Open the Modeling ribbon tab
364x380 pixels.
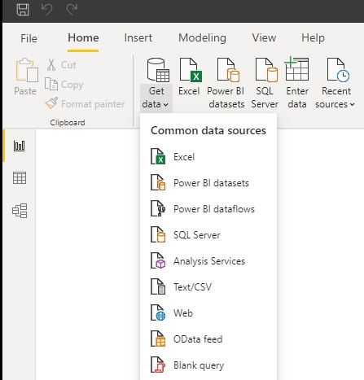202,37
